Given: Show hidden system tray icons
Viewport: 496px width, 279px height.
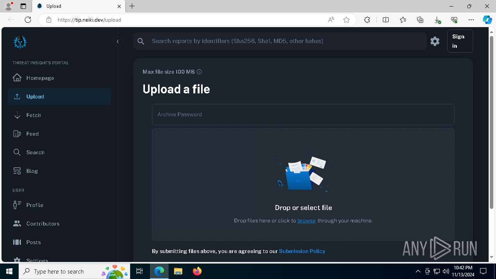Looking at the screenshot, I should point(418,271).
